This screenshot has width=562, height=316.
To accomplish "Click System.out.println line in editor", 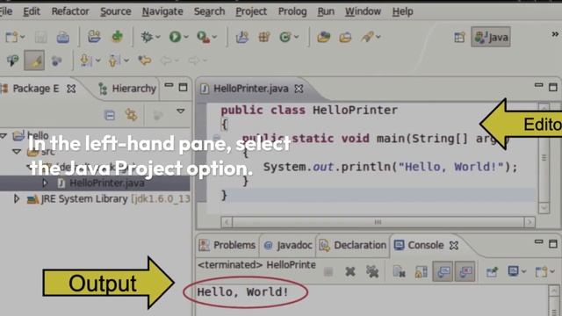I will tap(390, 167).
